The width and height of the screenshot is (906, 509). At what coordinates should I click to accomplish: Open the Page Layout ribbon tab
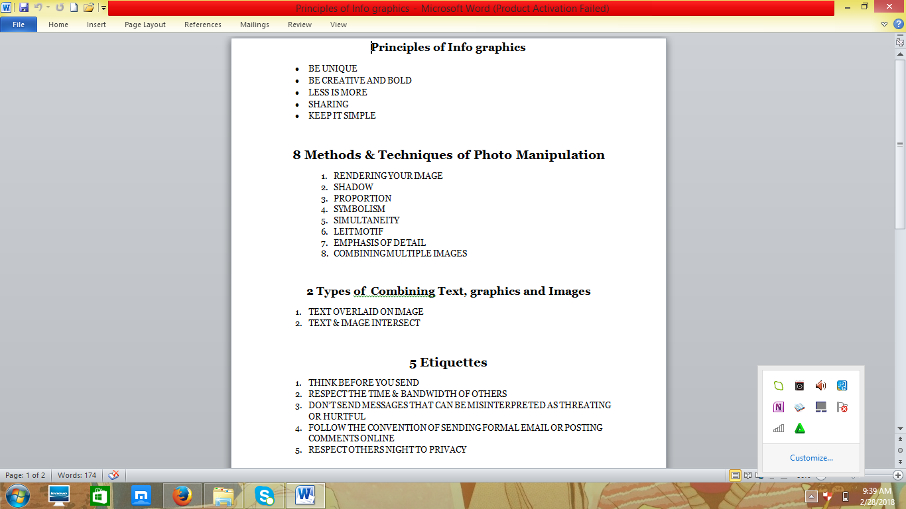coord(145,25)
